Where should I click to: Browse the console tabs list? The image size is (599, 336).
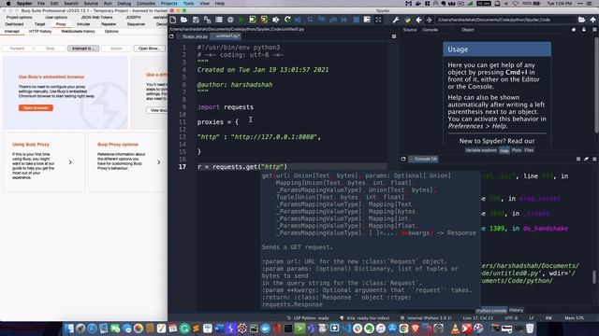[x=403, y=159]
